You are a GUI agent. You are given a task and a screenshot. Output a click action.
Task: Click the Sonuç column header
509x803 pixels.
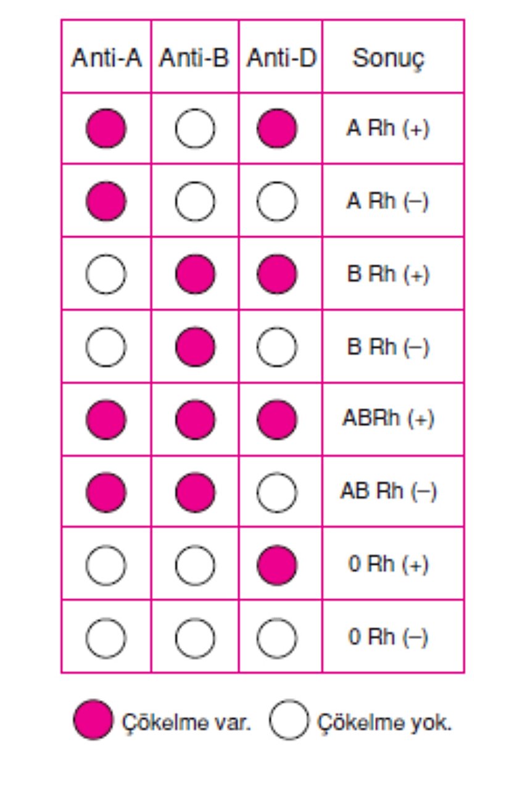(389, 58)
